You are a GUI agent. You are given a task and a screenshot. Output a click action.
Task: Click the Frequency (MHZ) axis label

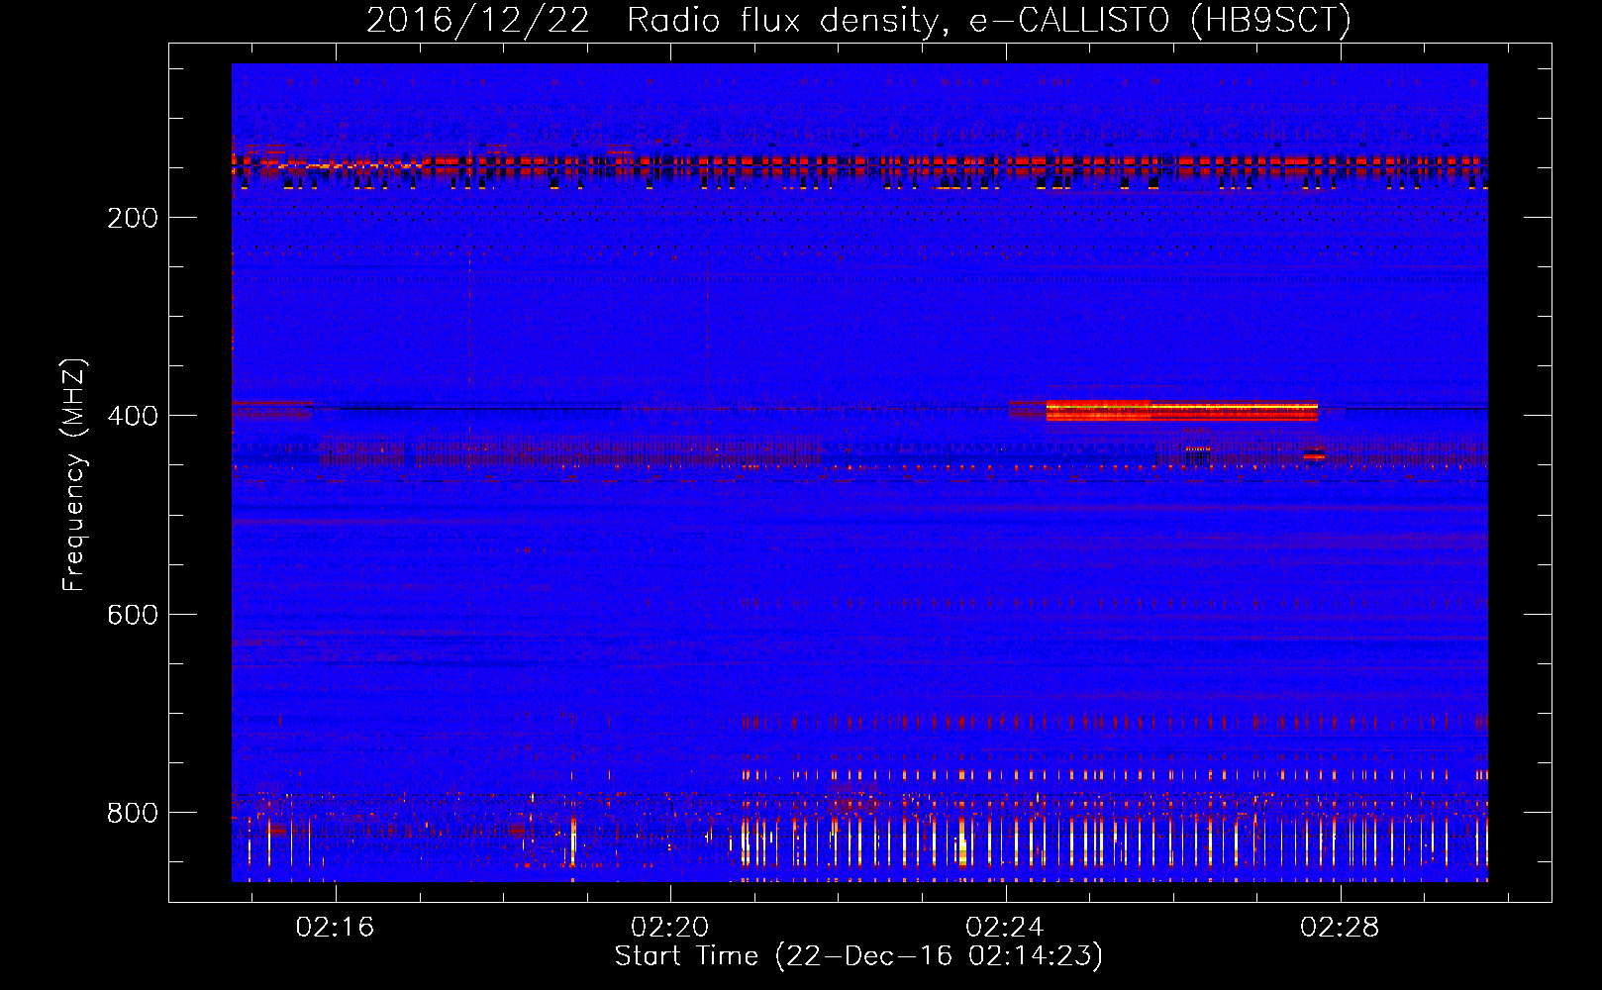coord(74,474)
